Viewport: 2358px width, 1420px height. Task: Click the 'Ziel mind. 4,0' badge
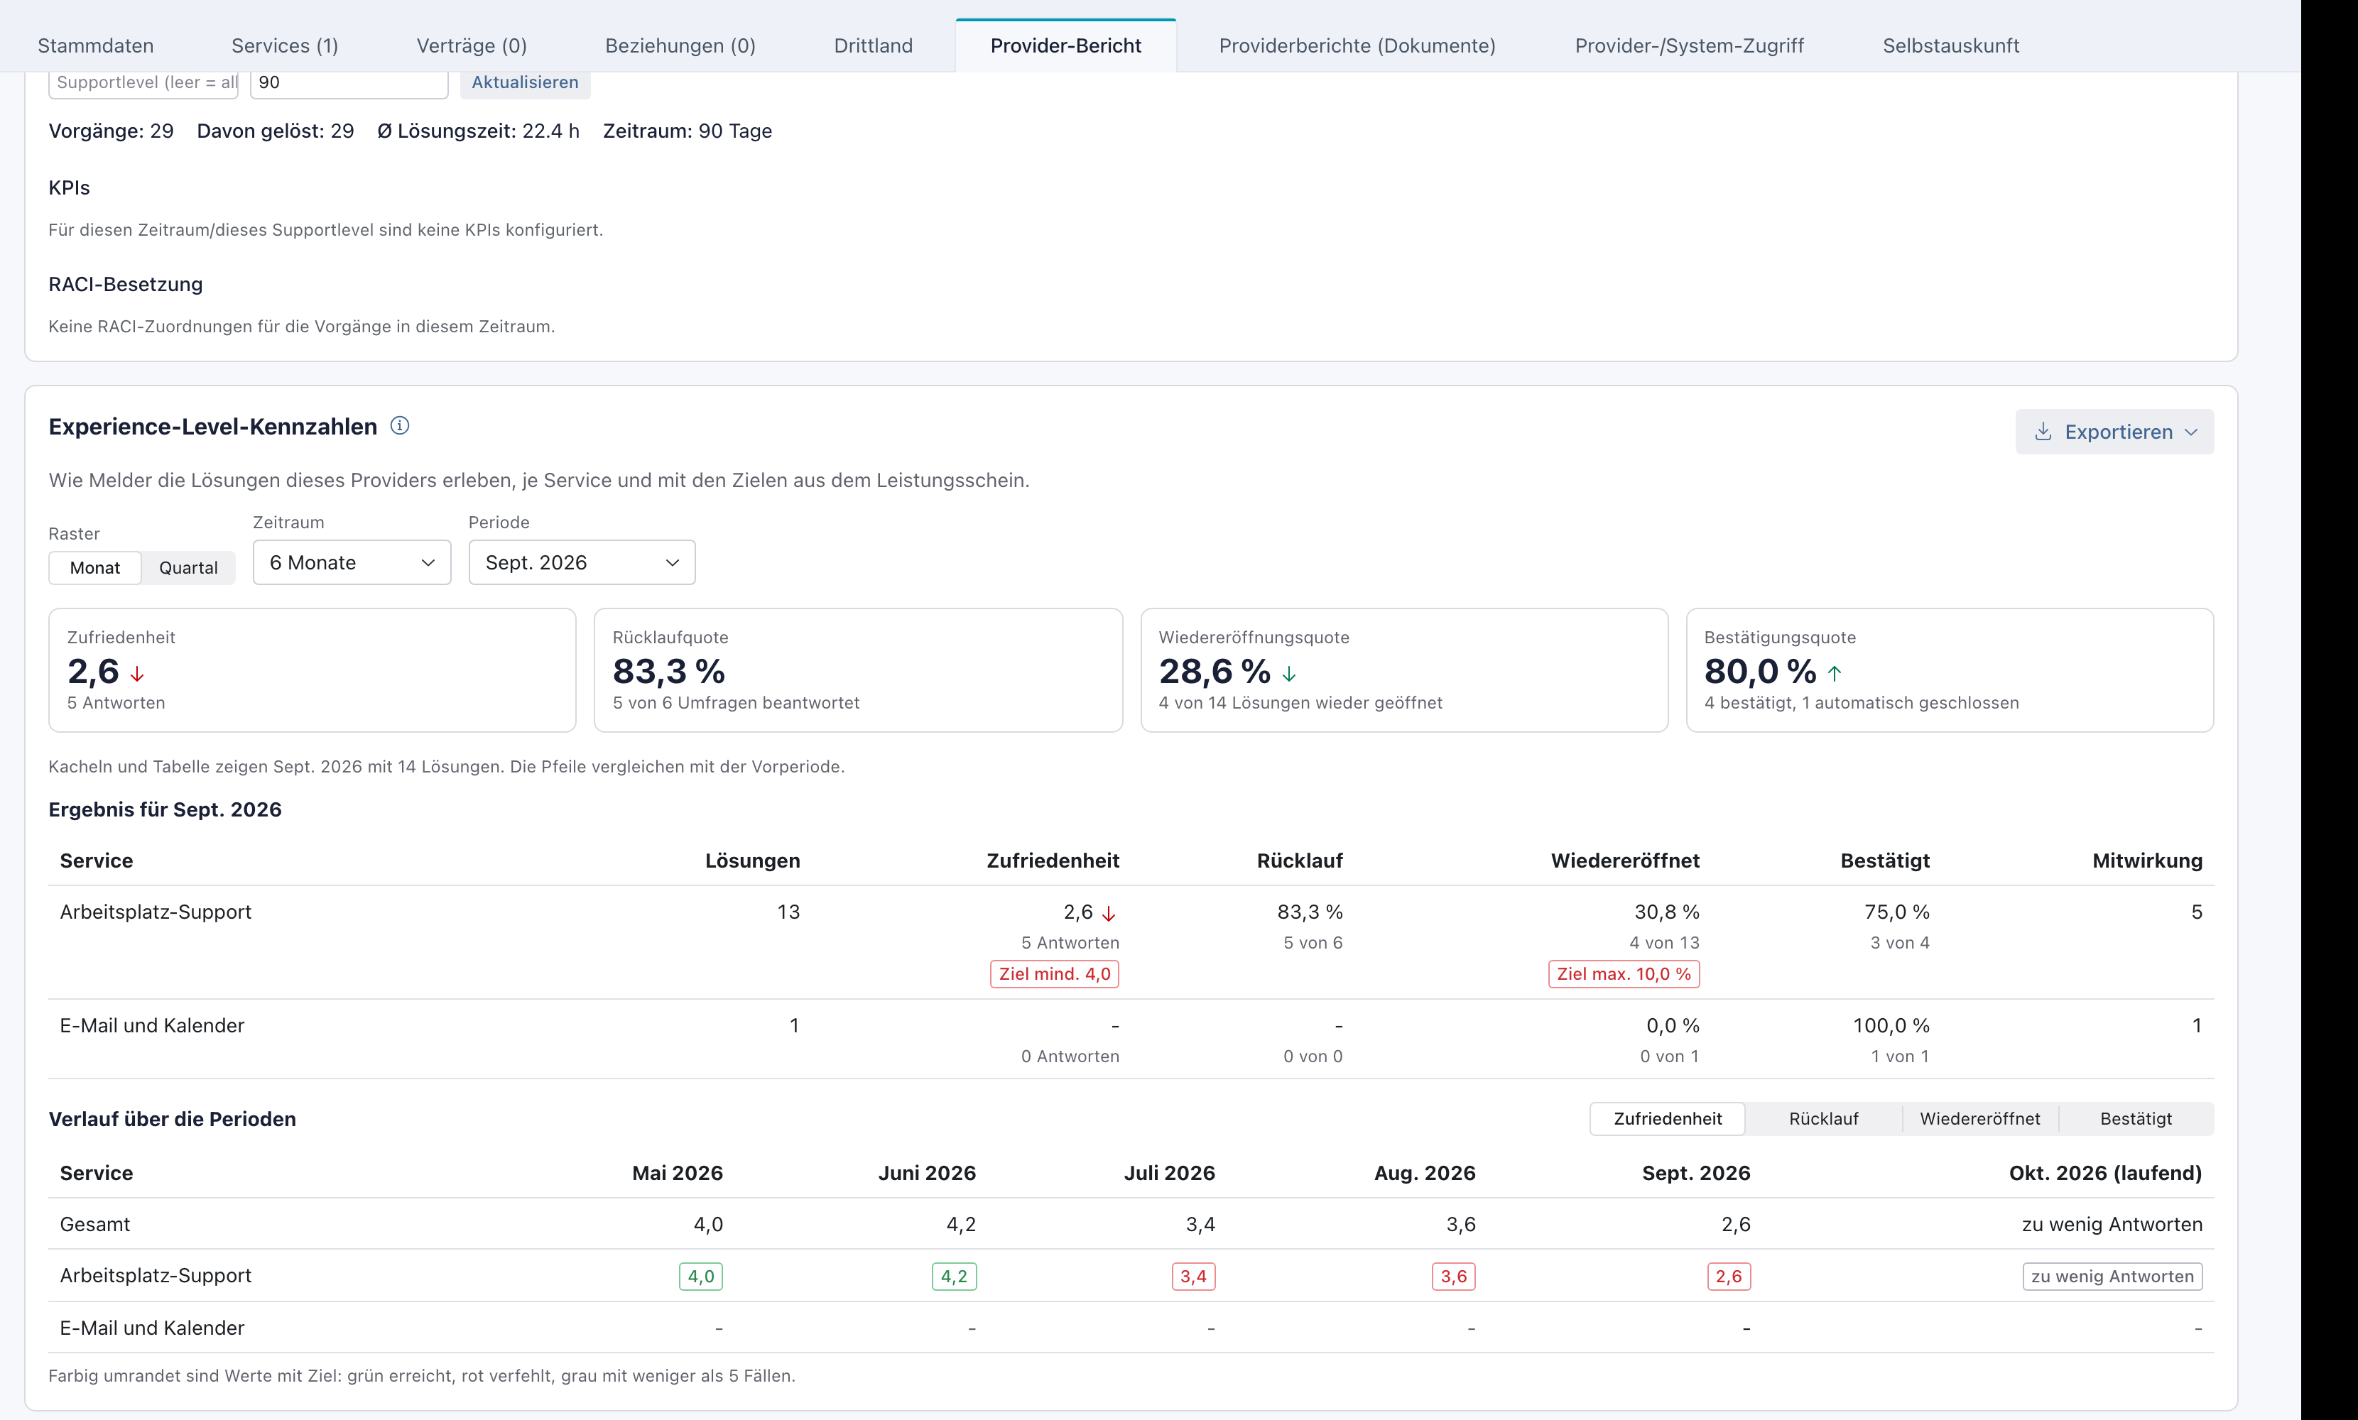tap(1055, 974)
